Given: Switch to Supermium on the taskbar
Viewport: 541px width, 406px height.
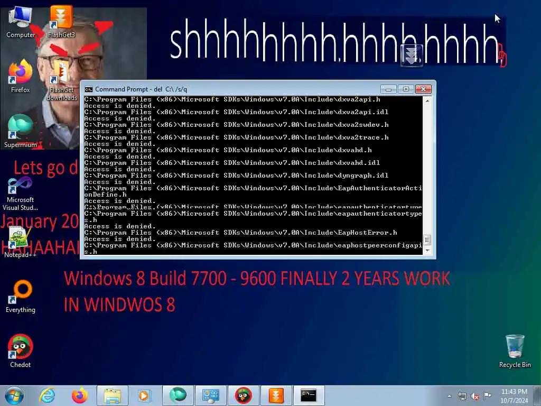Looking at the screenshot, I should click(178, 395).
